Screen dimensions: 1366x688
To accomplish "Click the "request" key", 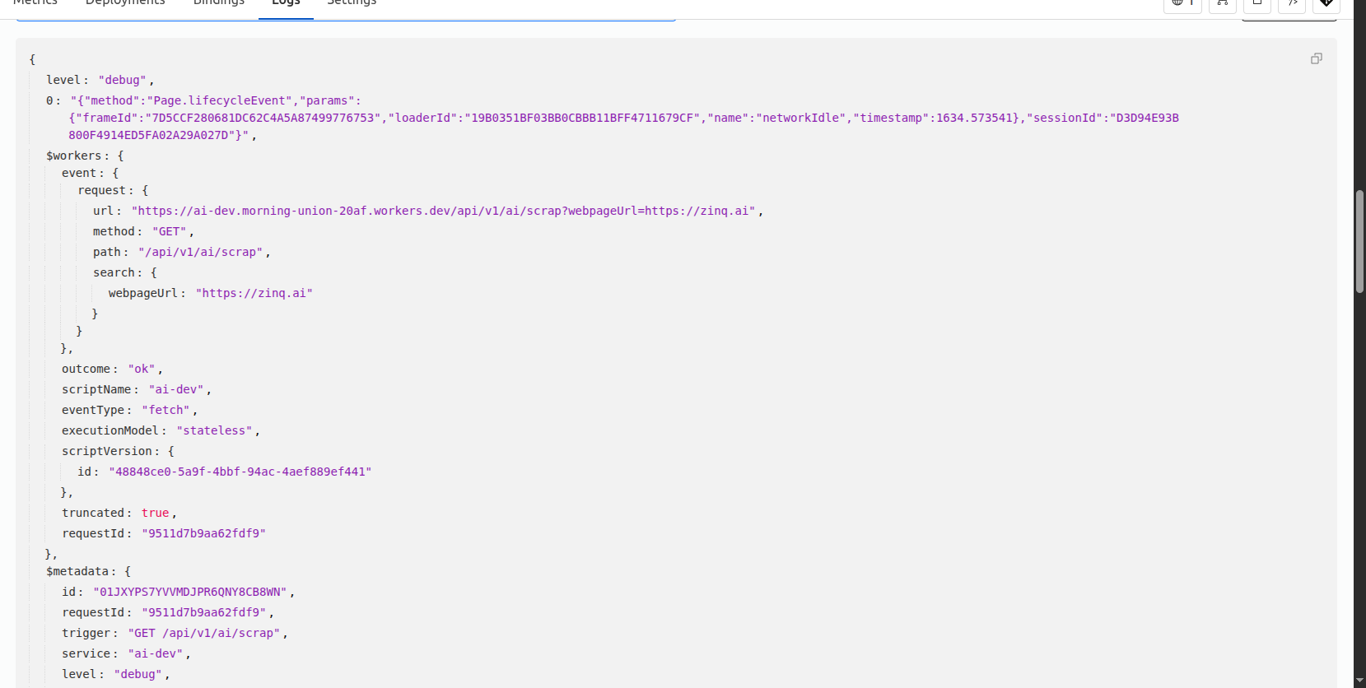I will (102, 190).
